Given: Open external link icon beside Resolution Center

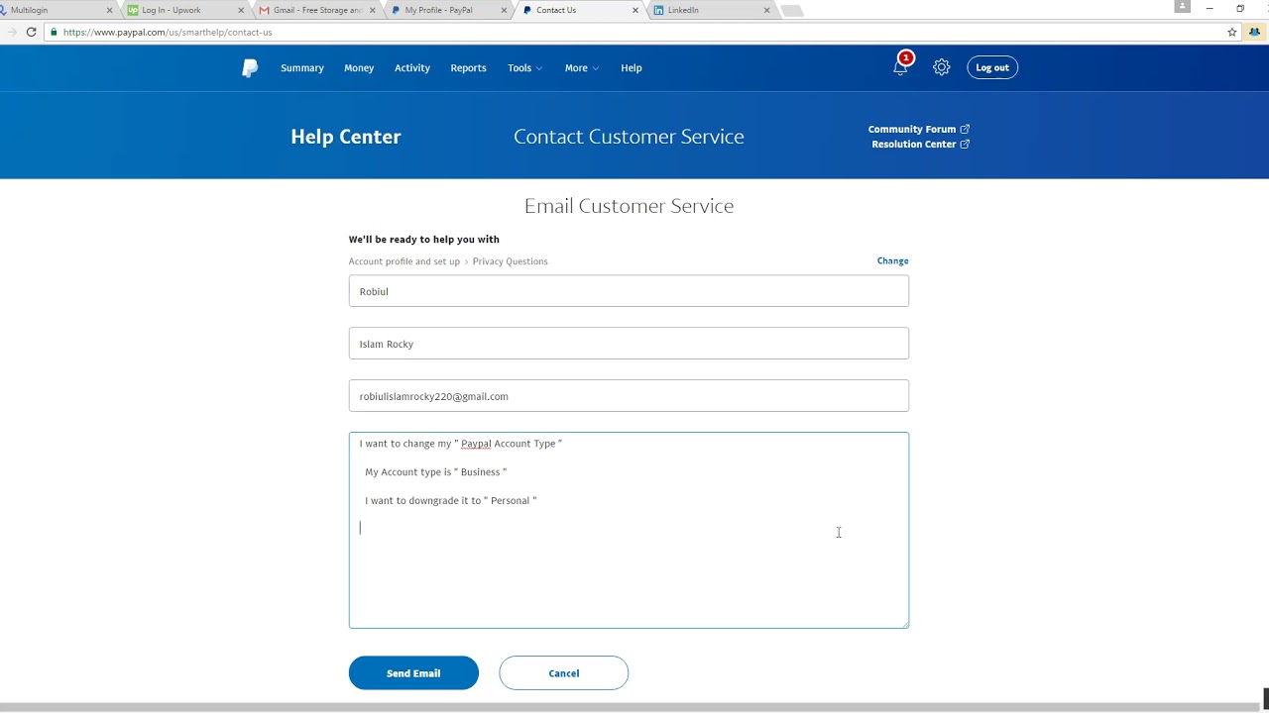Looking at the screenshot, I should coord(965,144).
